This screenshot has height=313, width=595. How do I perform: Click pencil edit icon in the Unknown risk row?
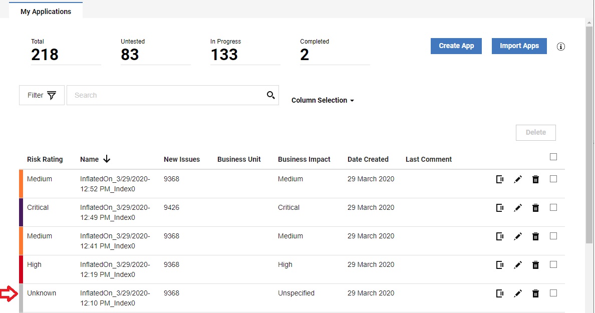(518, 293)
